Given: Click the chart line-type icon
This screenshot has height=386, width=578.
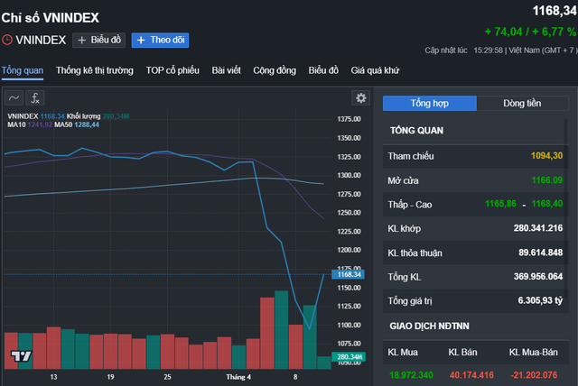Looking at the screenshot, I should pyautogui.click(x=14, y=98).
